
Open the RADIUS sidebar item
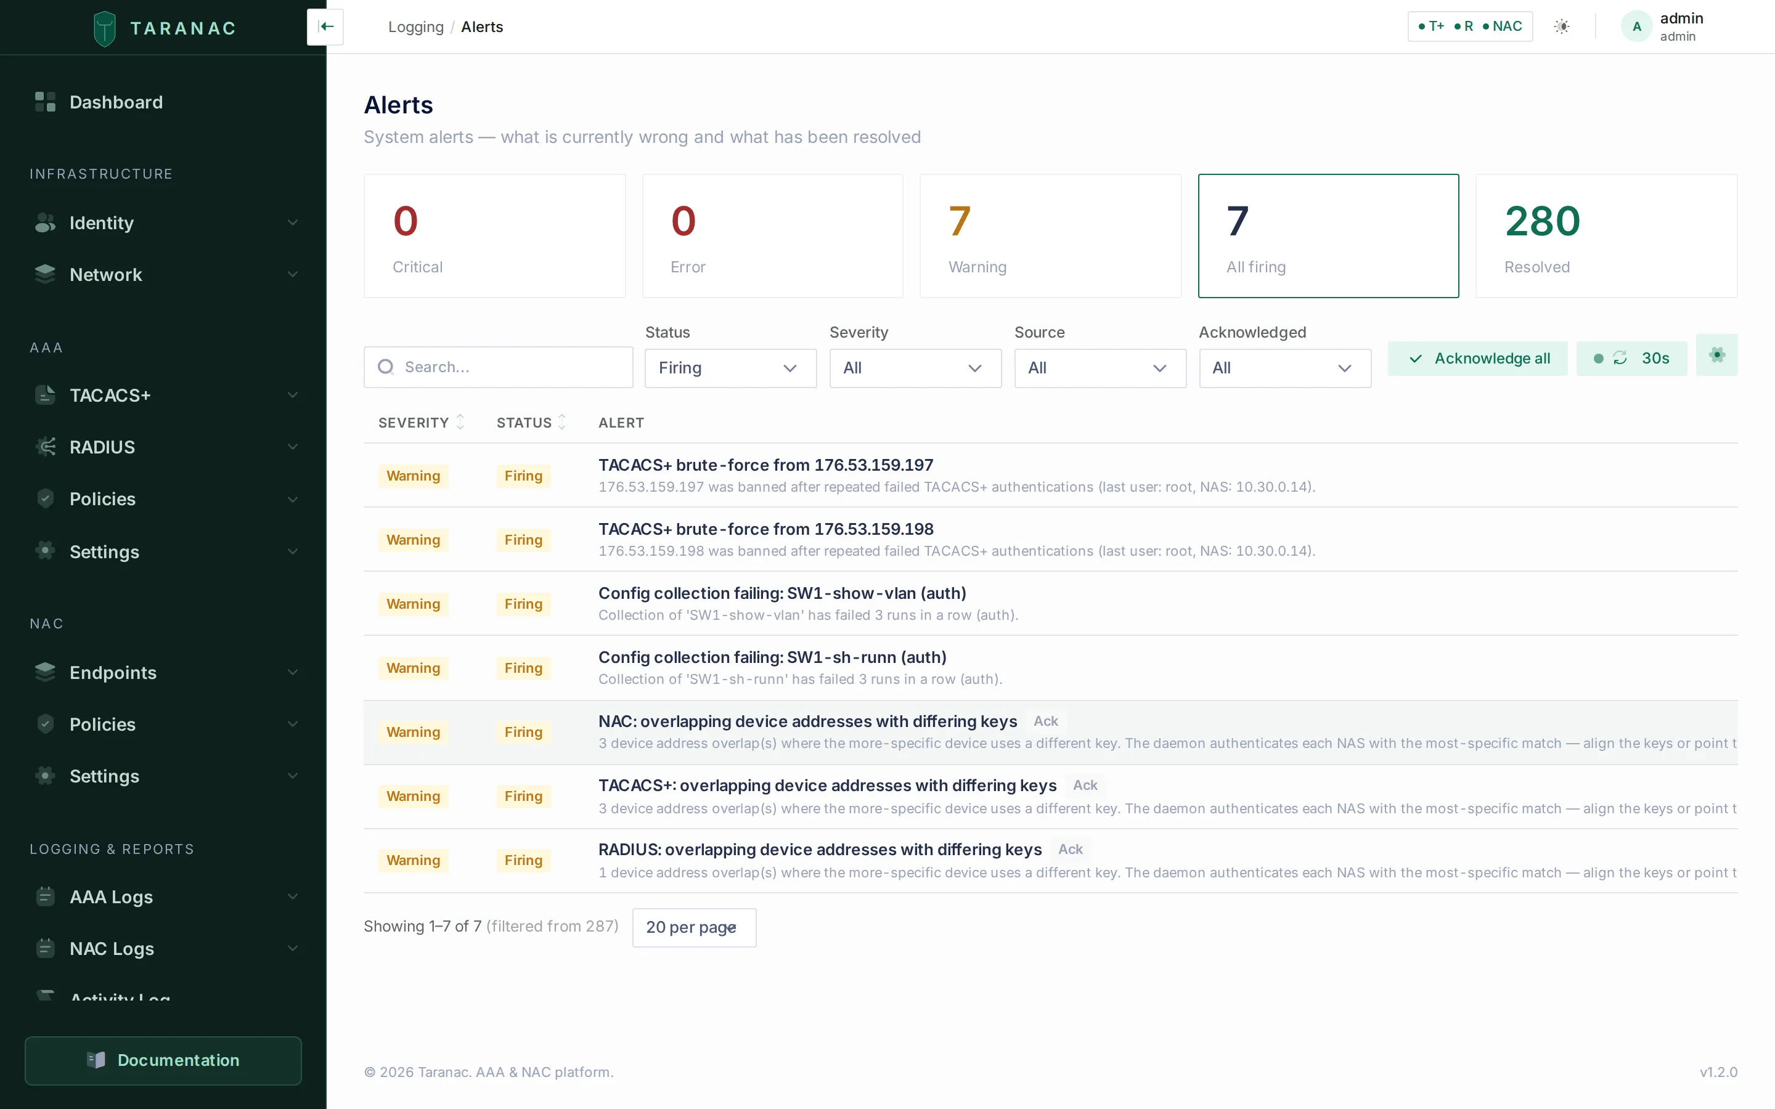pos(163,447)
